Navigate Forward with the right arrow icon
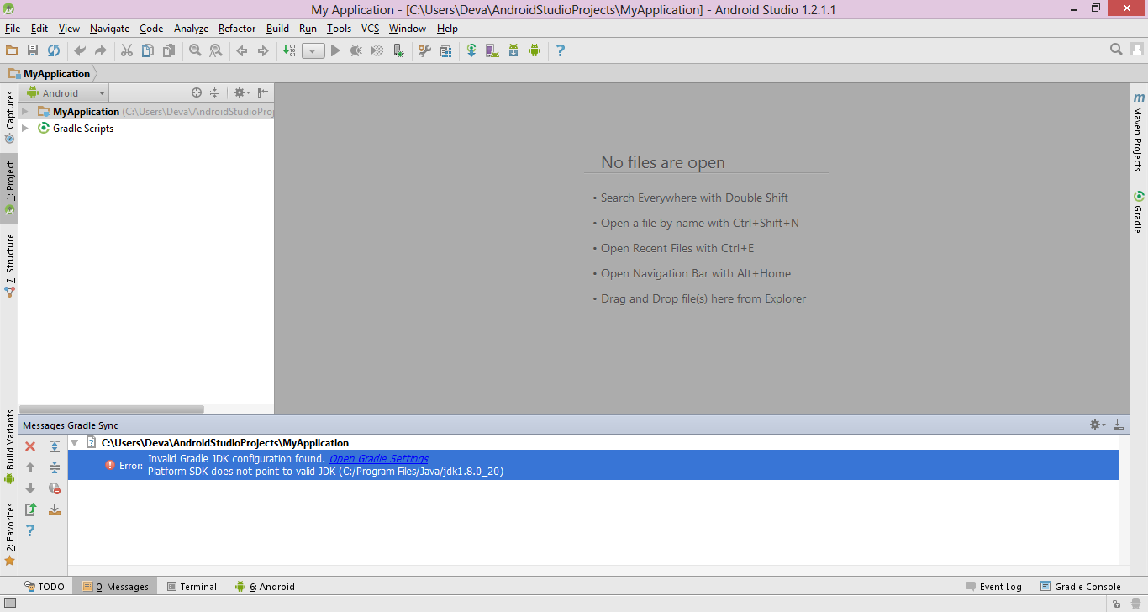Image resolution: width=1148 pixels, height=612 pixels. 263,50
